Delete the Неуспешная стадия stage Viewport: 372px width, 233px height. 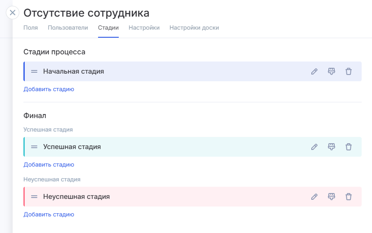coord(349,197)
